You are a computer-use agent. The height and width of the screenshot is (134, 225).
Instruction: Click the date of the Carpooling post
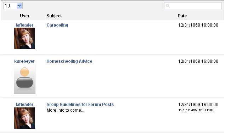(198, 25)
